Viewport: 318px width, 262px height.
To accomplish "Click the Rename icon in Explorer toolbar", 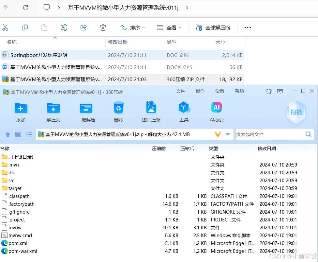I will pyautogui.click(x=64, y=27).
